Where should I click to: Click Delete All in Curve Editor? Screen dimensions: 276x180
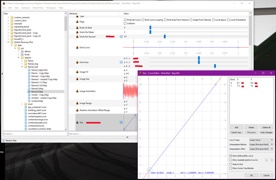coord(266,127)
